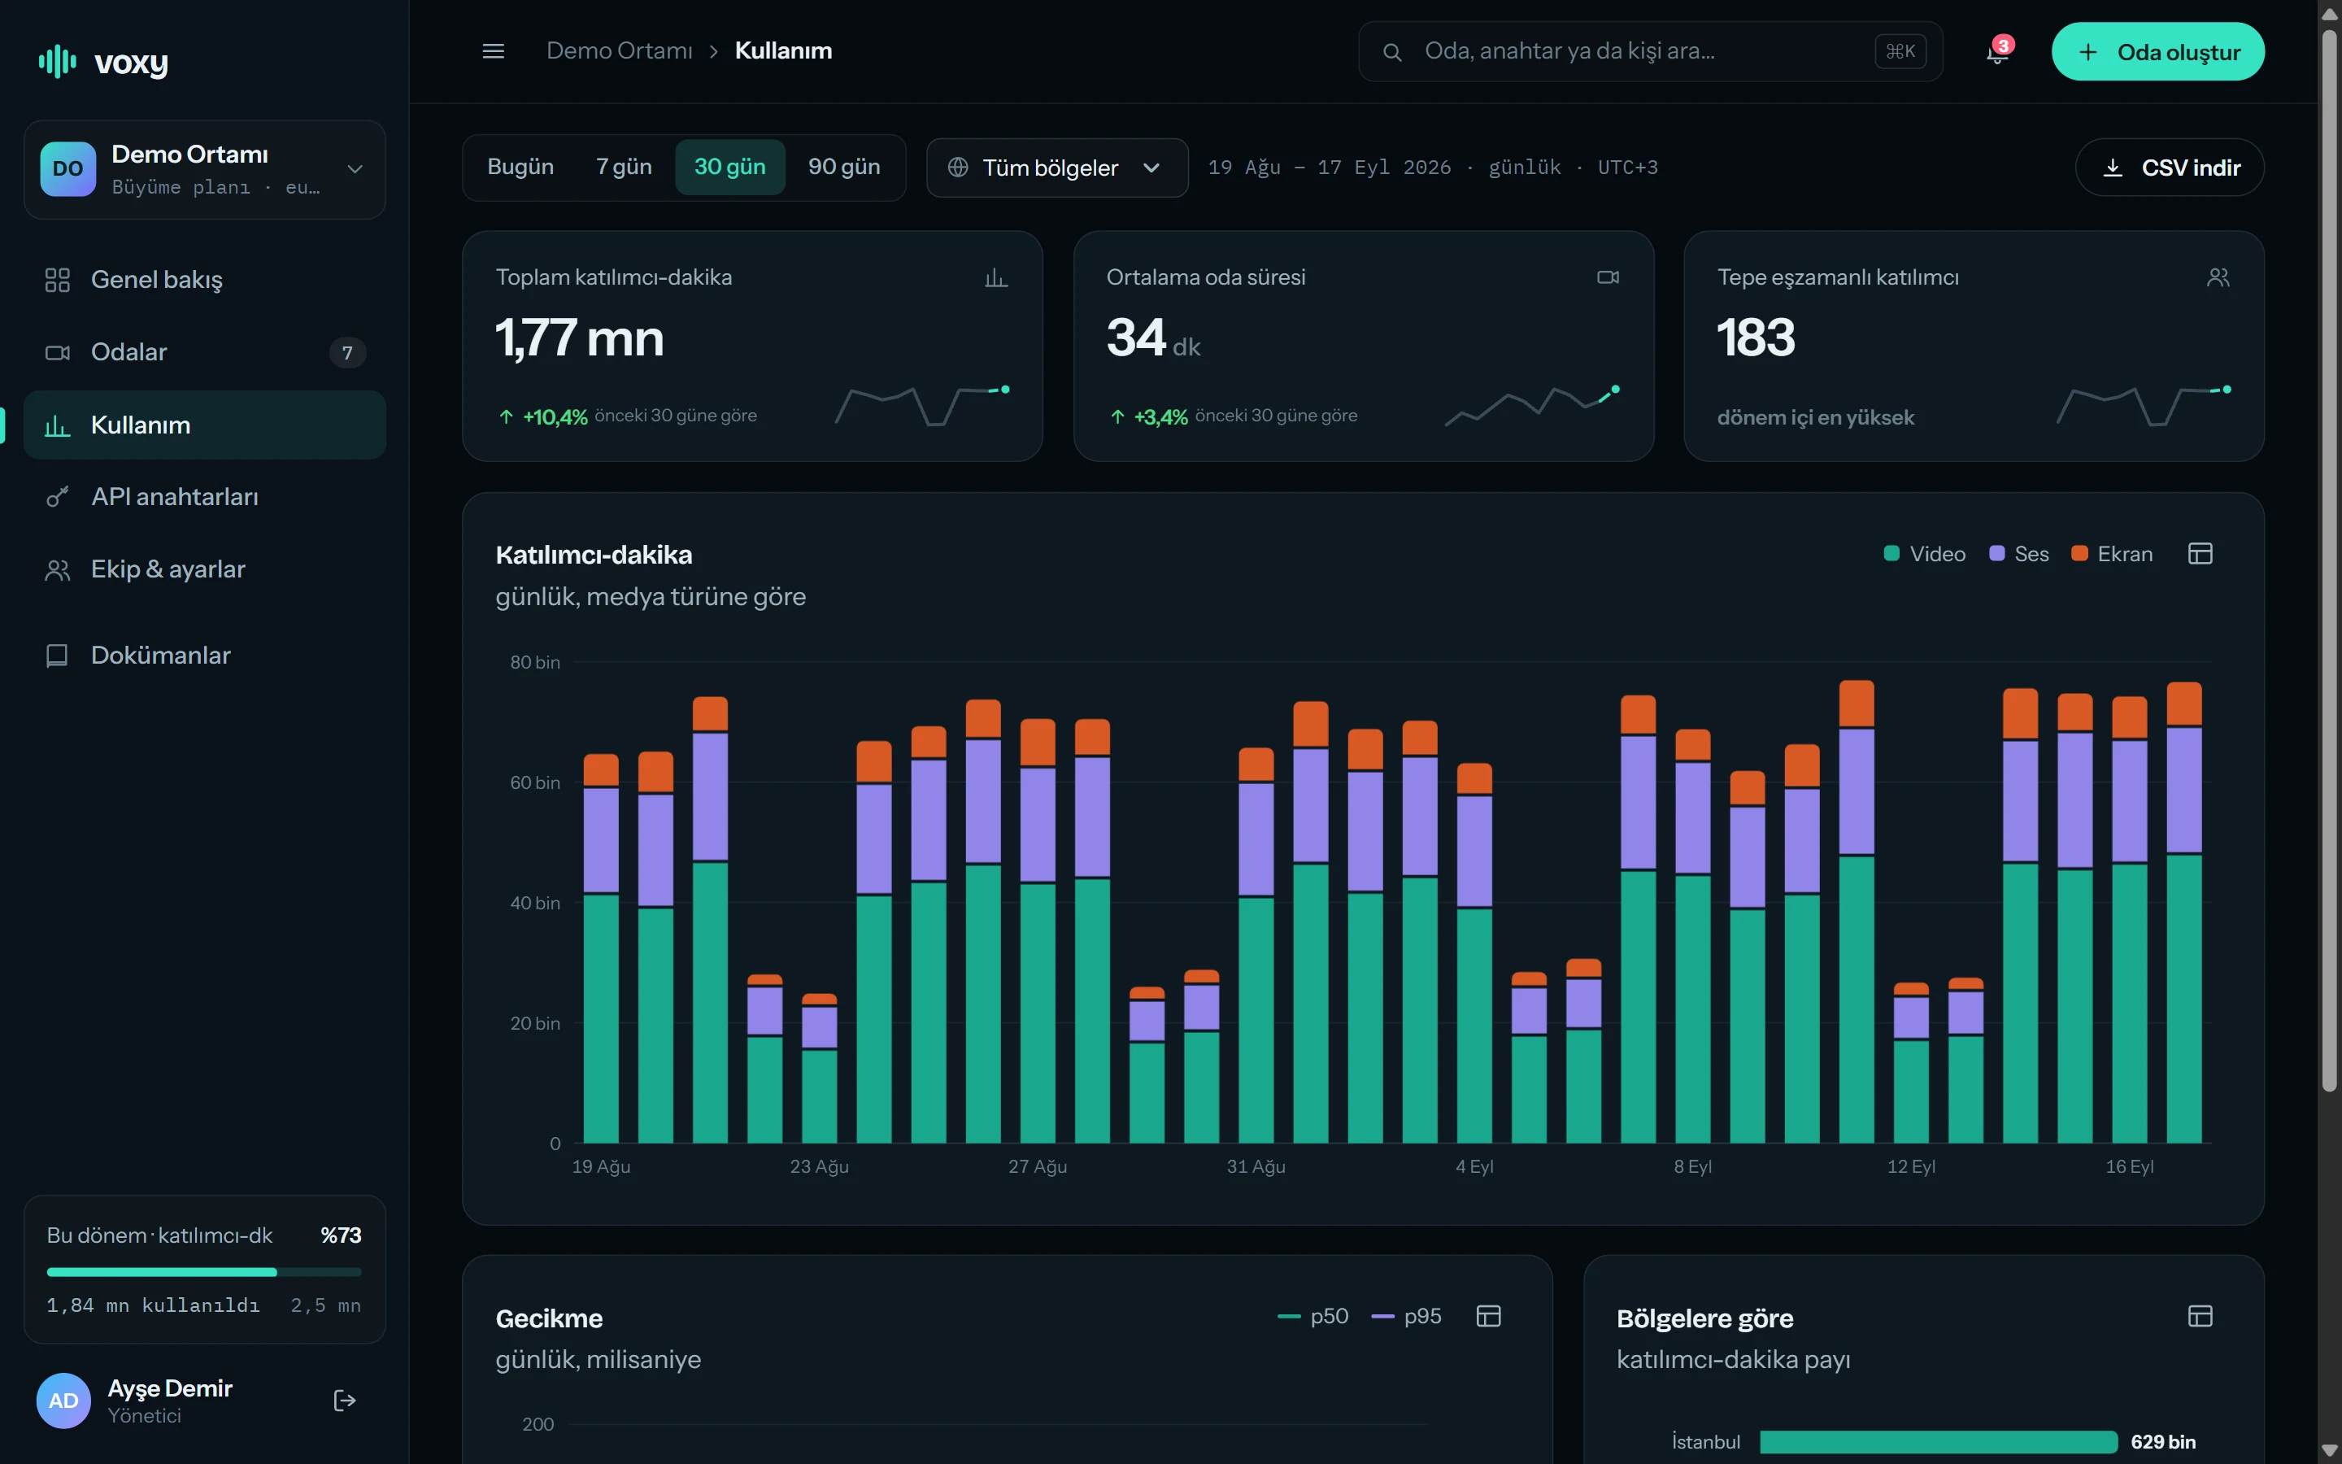This screenshot has height=1464, width=2342.
Task: Open API anahtarları in the sidebar
Action: [x=205, y=497]
